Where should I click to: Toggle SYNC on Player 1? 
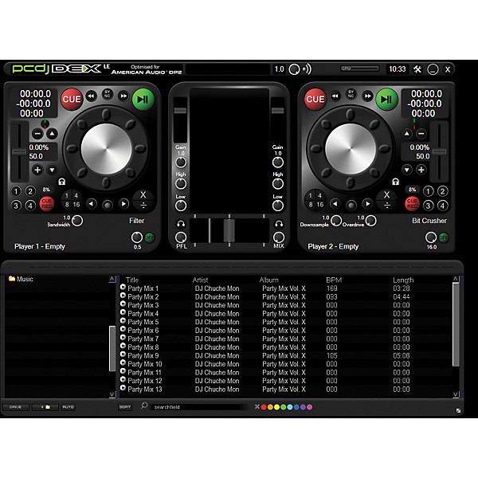107,93
